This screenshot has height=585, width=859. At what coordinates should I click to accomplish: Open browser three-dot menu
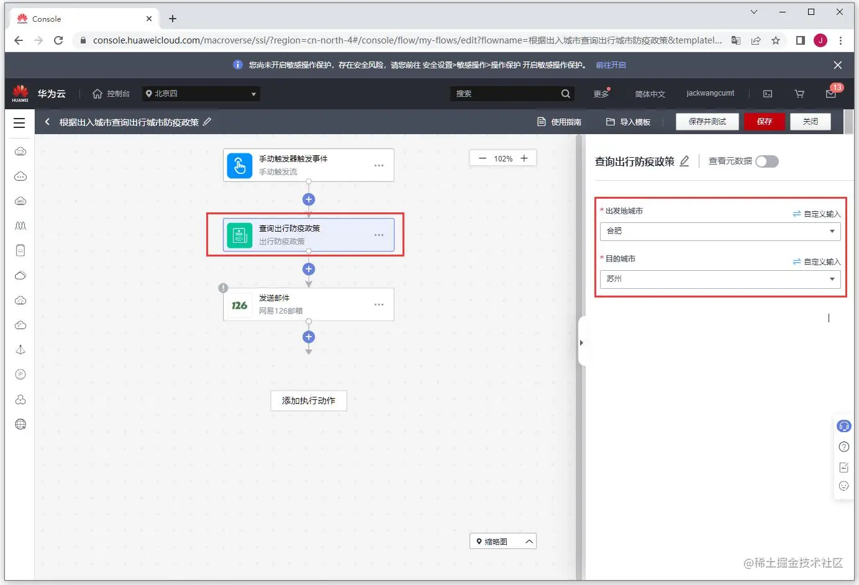(x=840, y=40)
